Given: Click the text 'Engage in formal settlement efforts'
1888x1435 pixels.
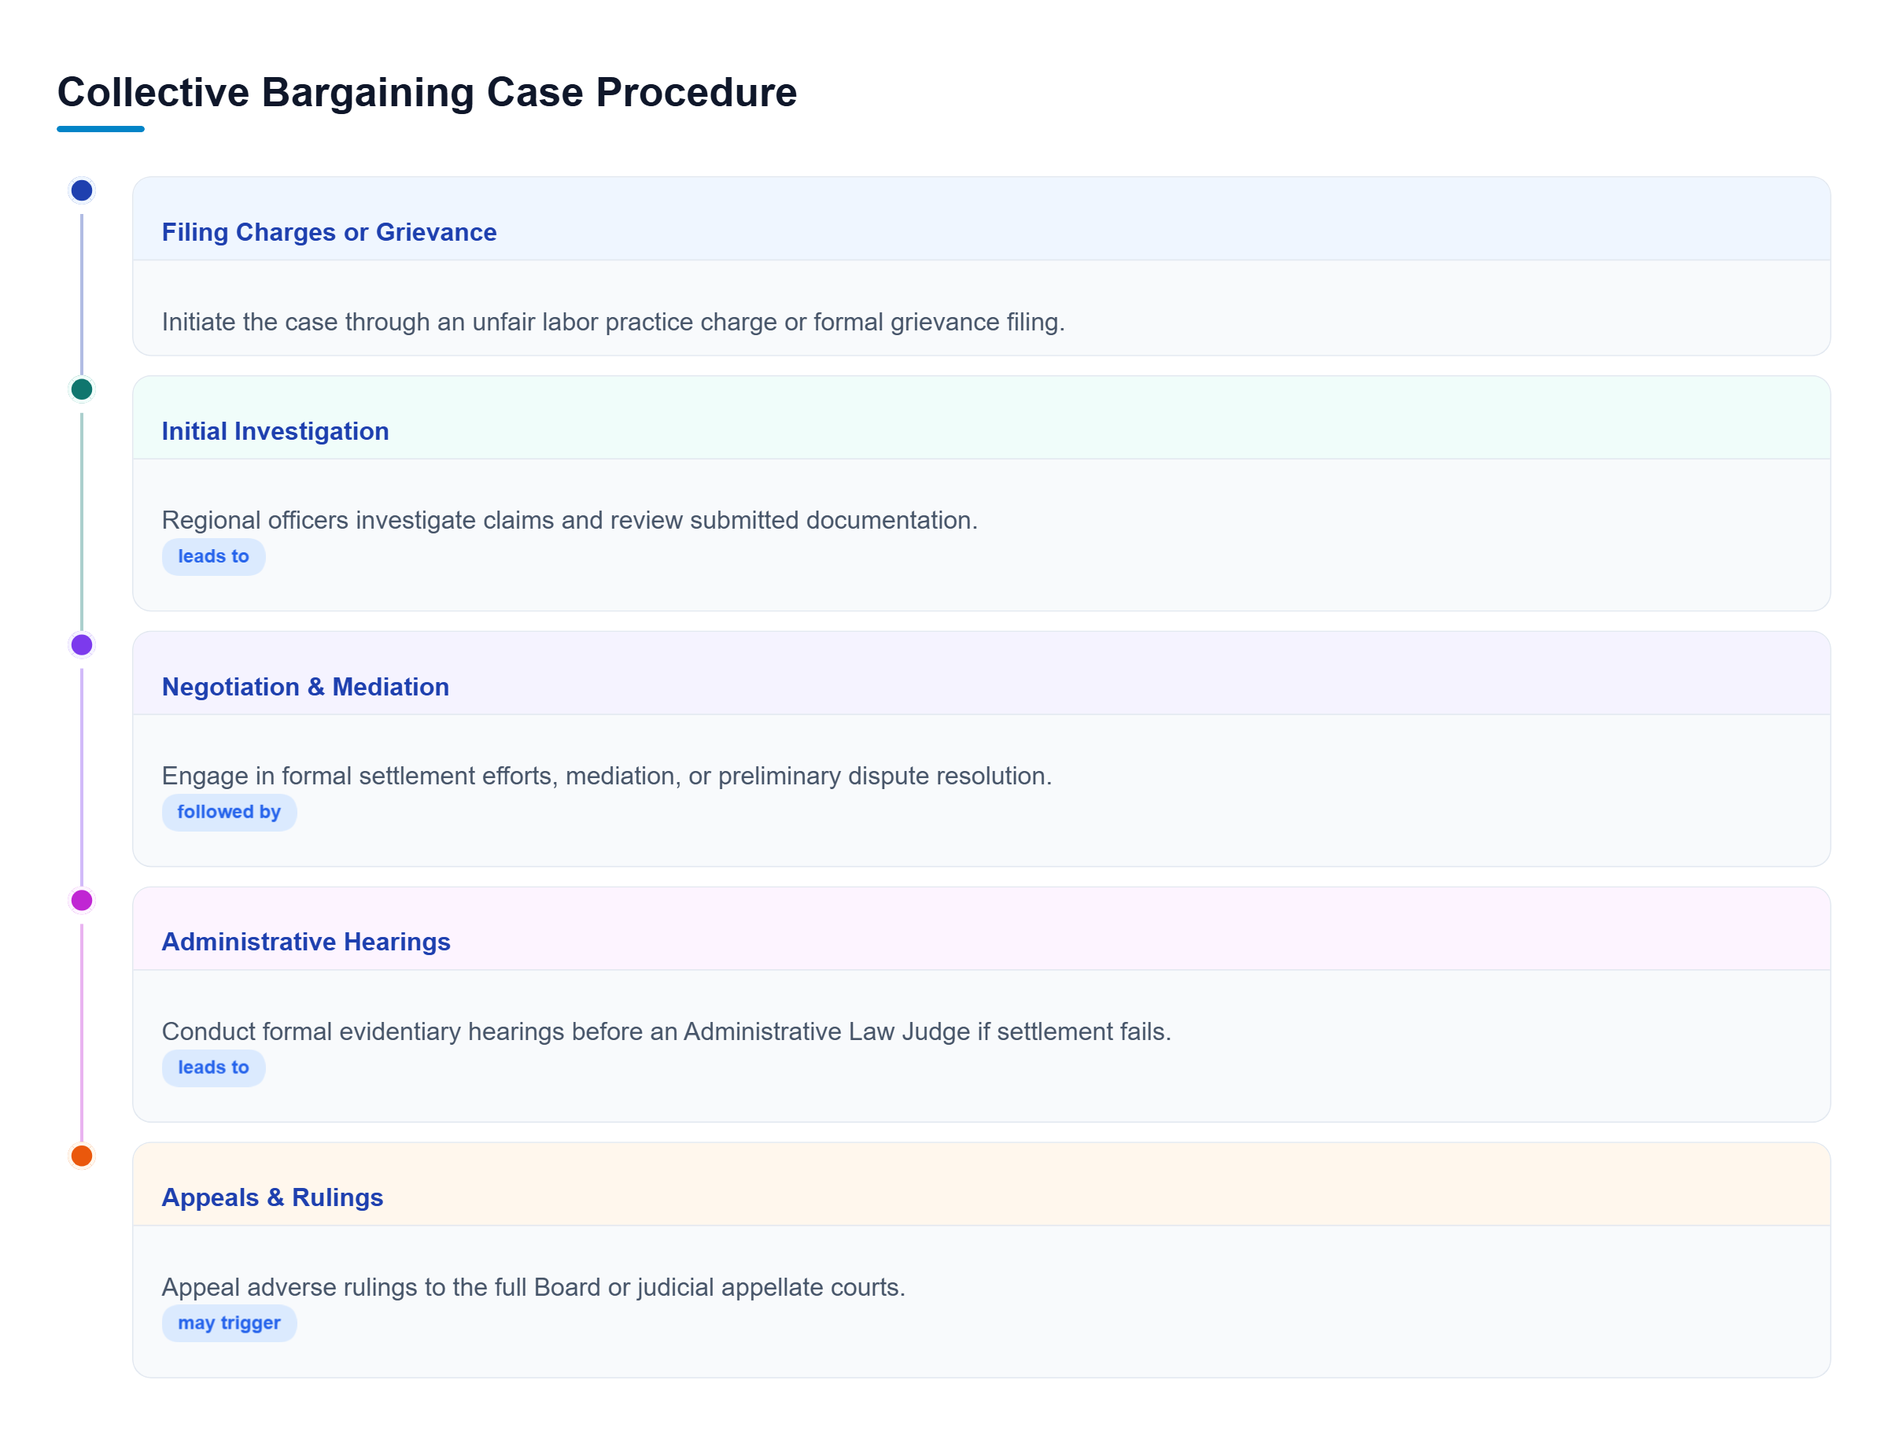Looking at the screenshot, I should click(357, 776).
